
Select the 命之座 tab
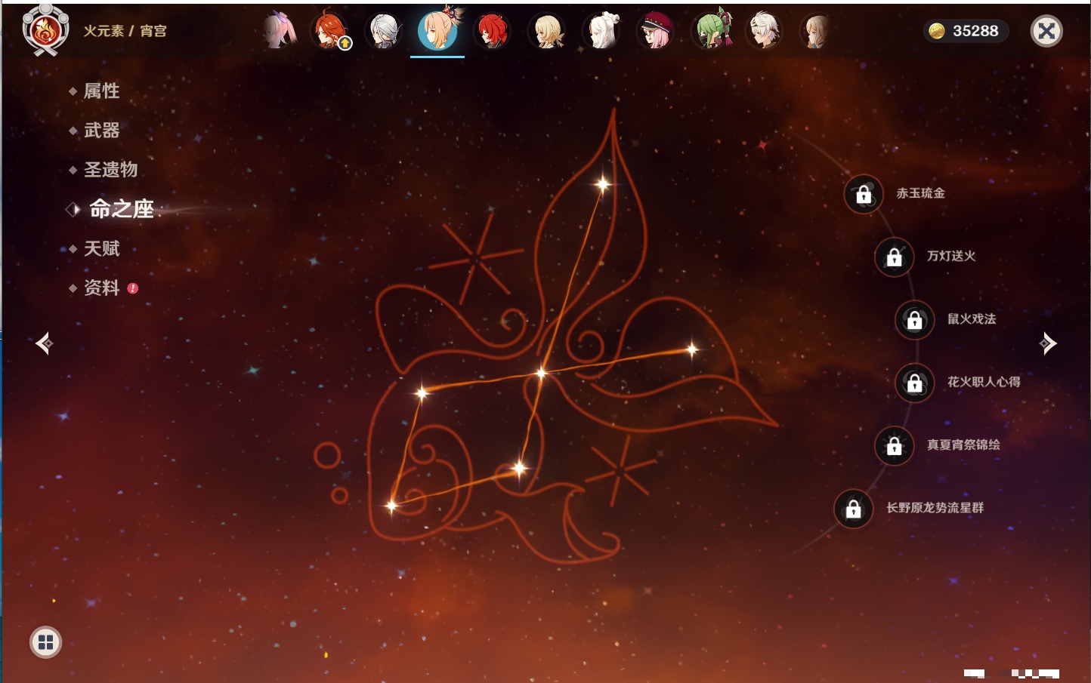tap(122, 209)
